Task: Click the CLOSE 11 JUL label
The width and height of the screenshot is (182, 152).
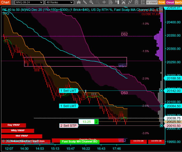Action: (x=151, y=14)
